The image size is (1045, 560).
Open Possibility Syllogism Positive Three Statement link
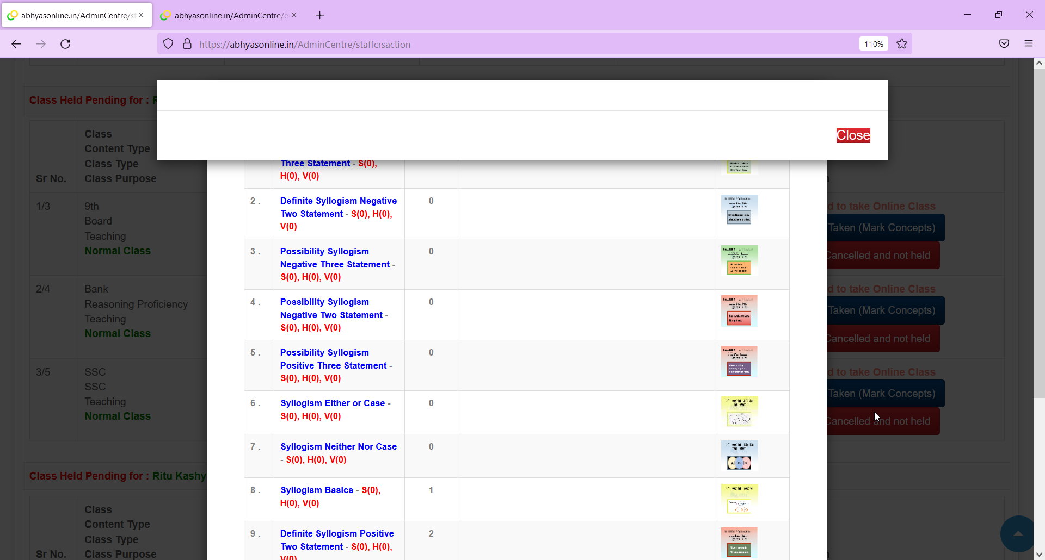(333, 359)
